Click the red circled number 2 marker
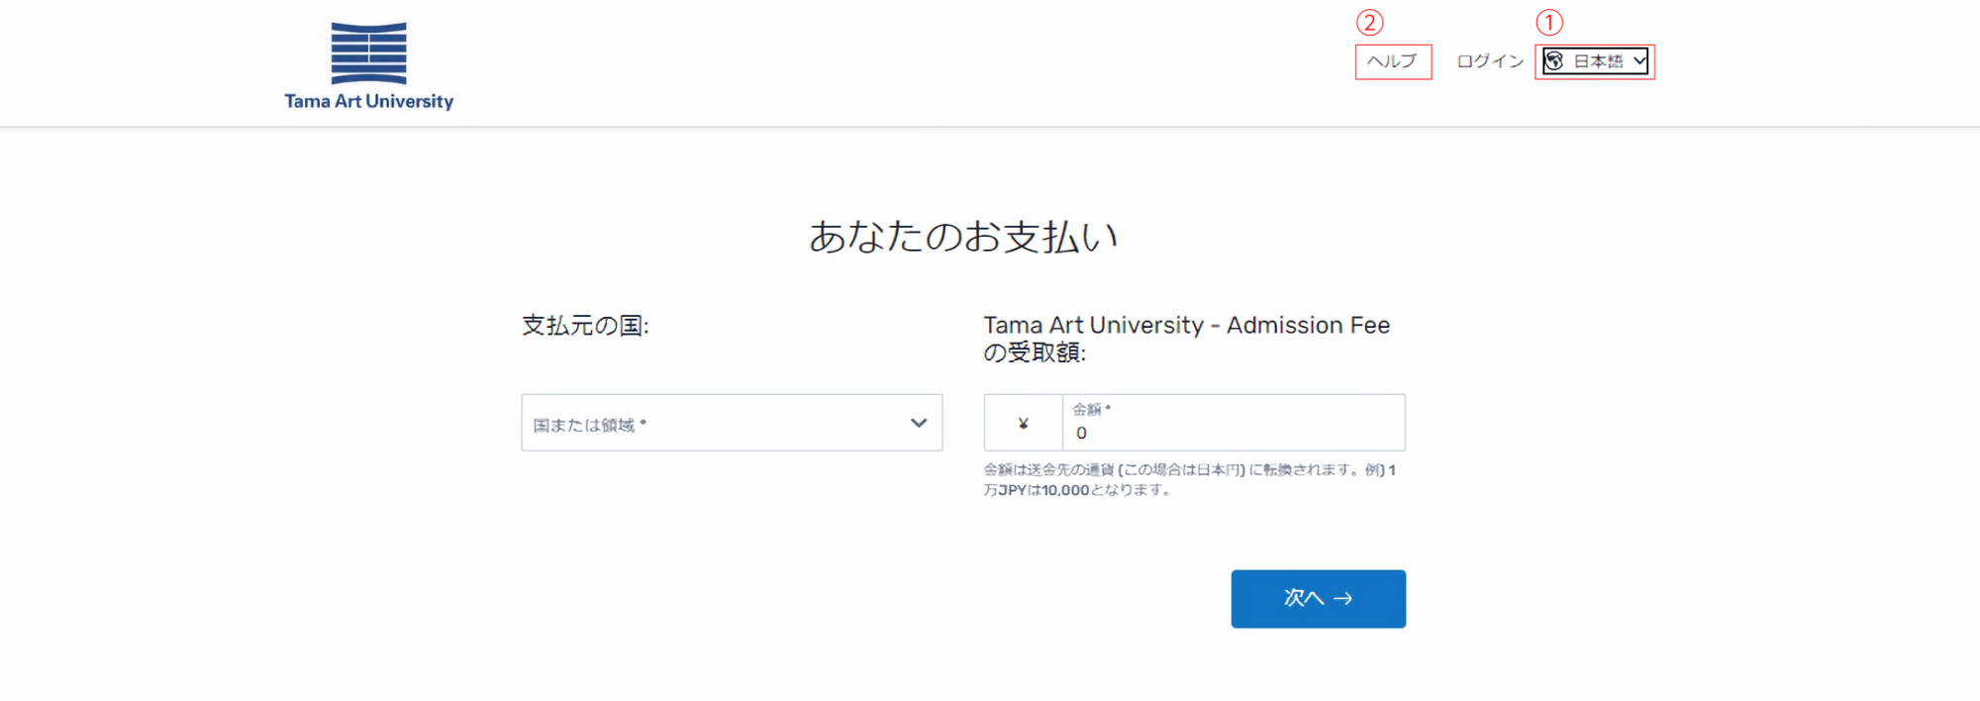1980x701 pixels. pyautogui.click(x=1369, y=22)
